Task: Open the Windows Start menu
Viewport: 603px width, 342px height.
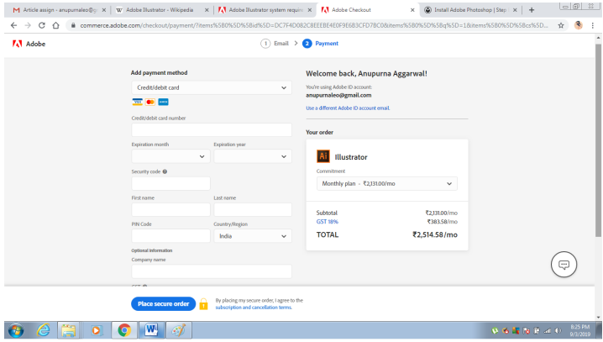Action: (16, 330)
